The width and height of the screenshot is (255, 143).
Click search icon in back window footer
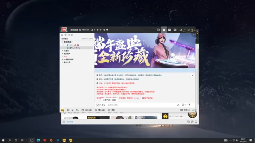tap(196, 122)
